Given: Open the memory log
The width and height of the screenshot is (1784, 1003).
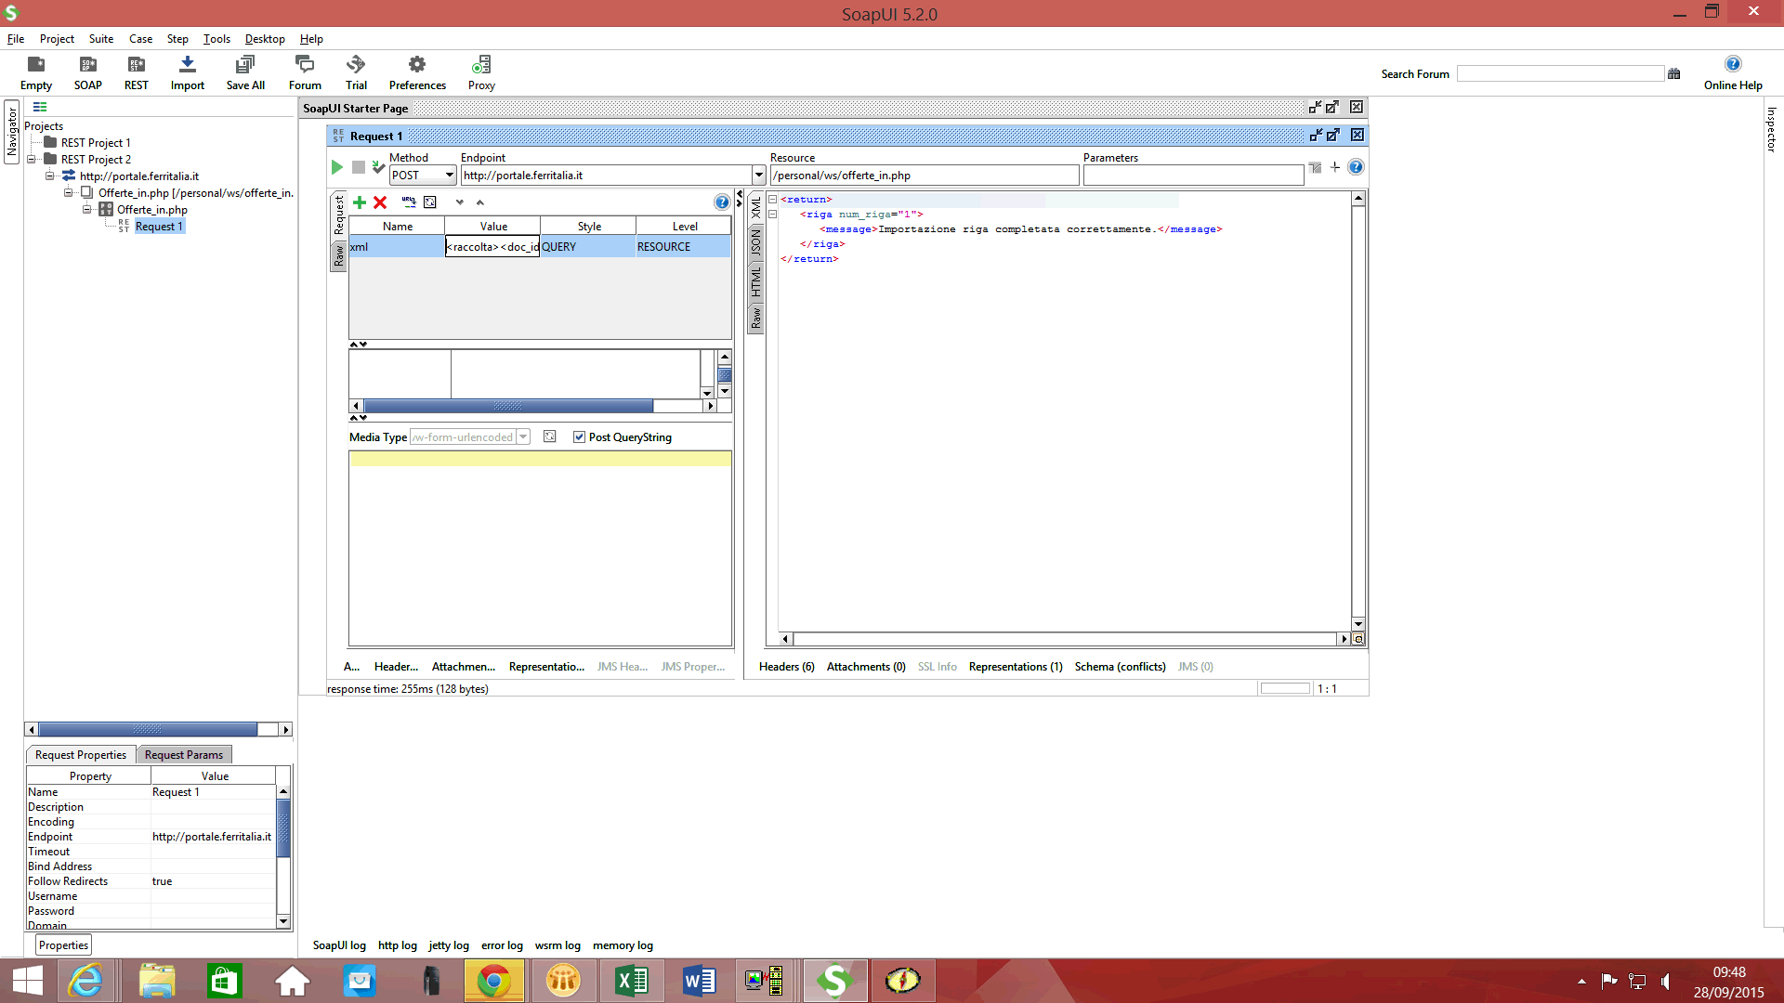Looking at the screenshot, I should pos(623,945).
